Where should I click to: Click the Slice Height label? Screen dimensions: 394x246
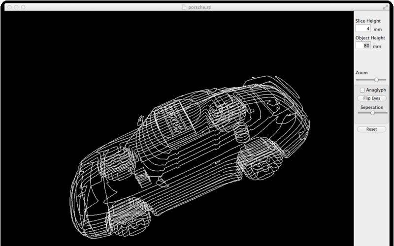pos(368,21)
